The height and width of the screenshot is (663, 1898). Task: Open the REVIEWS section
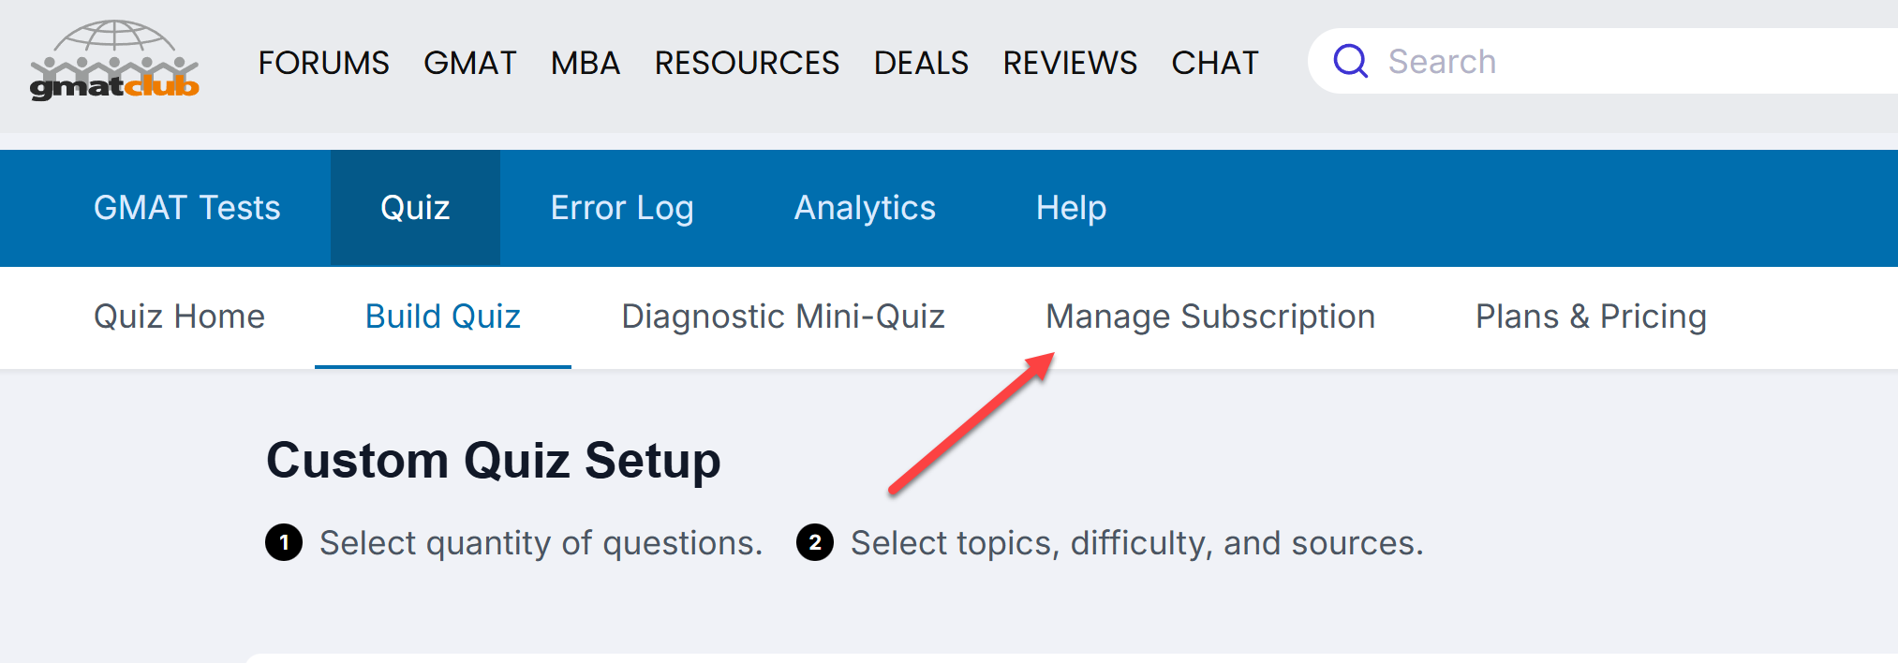click(x=1070, y=63)
